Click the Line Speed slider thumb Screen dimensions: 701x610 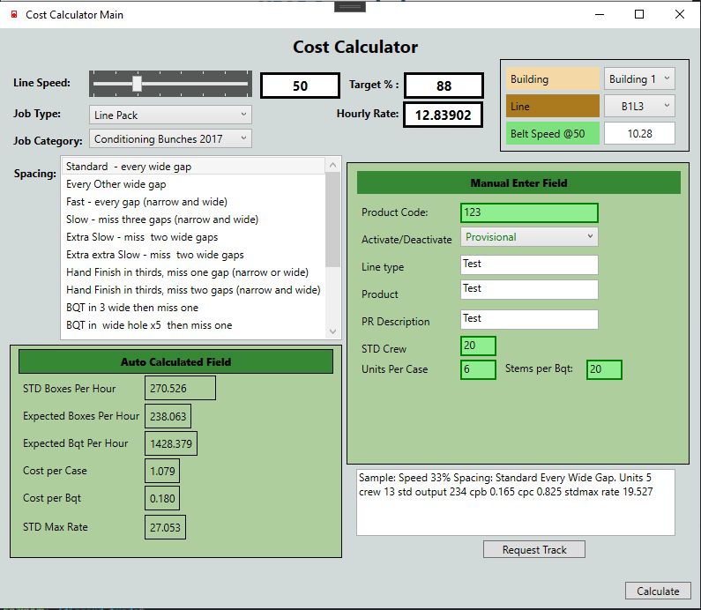pyautogui.click(x=138, y=84)
